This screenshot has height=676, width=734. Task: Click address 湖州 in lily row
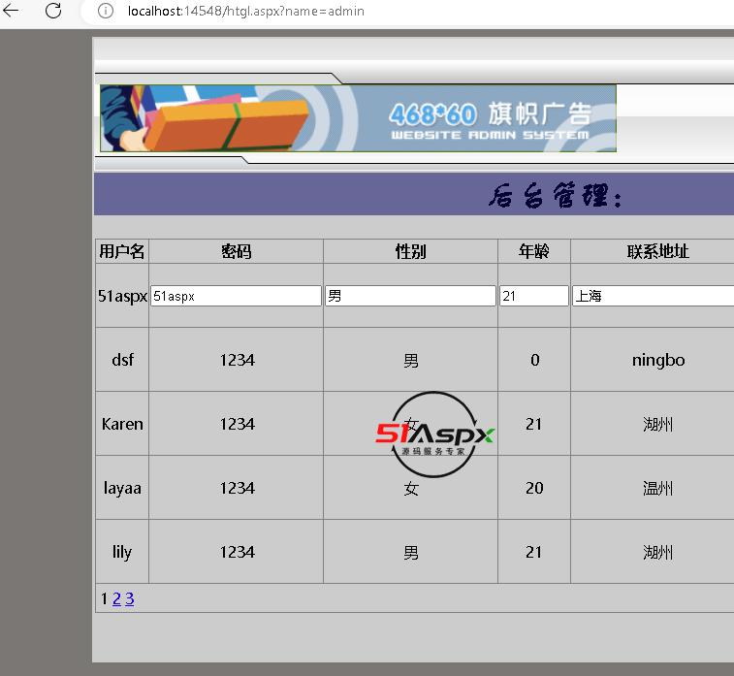click(x=657, y=553)
